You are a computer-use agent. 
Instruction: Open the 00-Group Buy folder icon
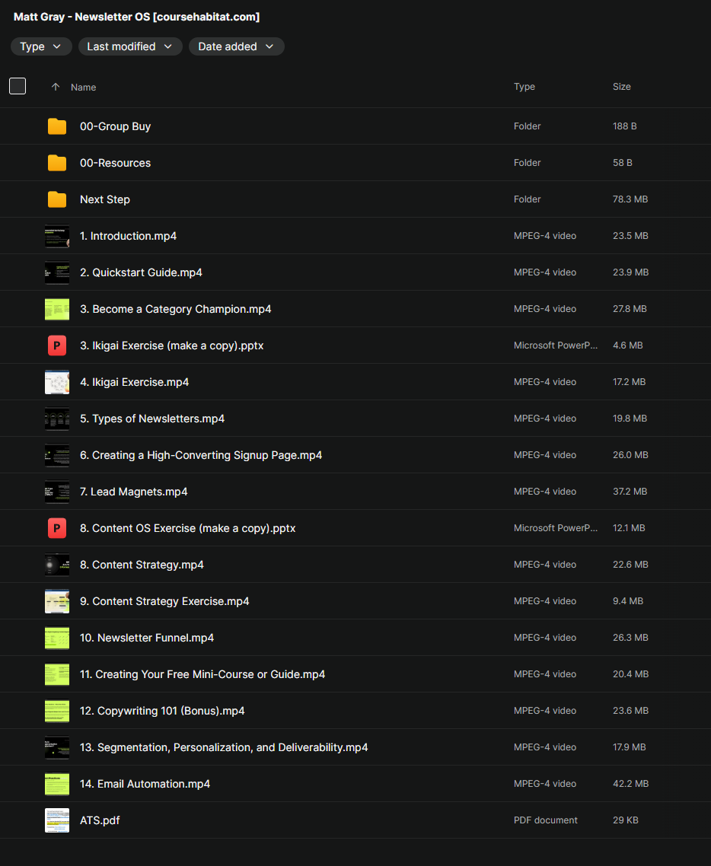click(x=57, y=126)
